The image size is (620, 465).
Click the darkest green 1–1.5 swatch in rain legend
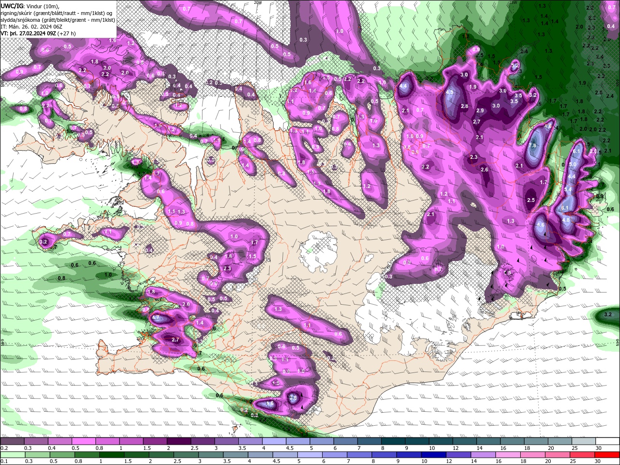pos(111,454)
